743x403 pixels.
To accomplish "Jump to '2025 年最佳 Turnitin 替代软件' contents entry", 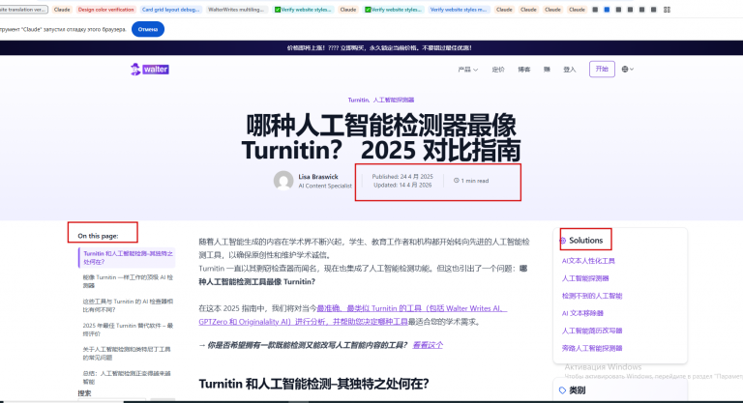I will click(128, 330).
